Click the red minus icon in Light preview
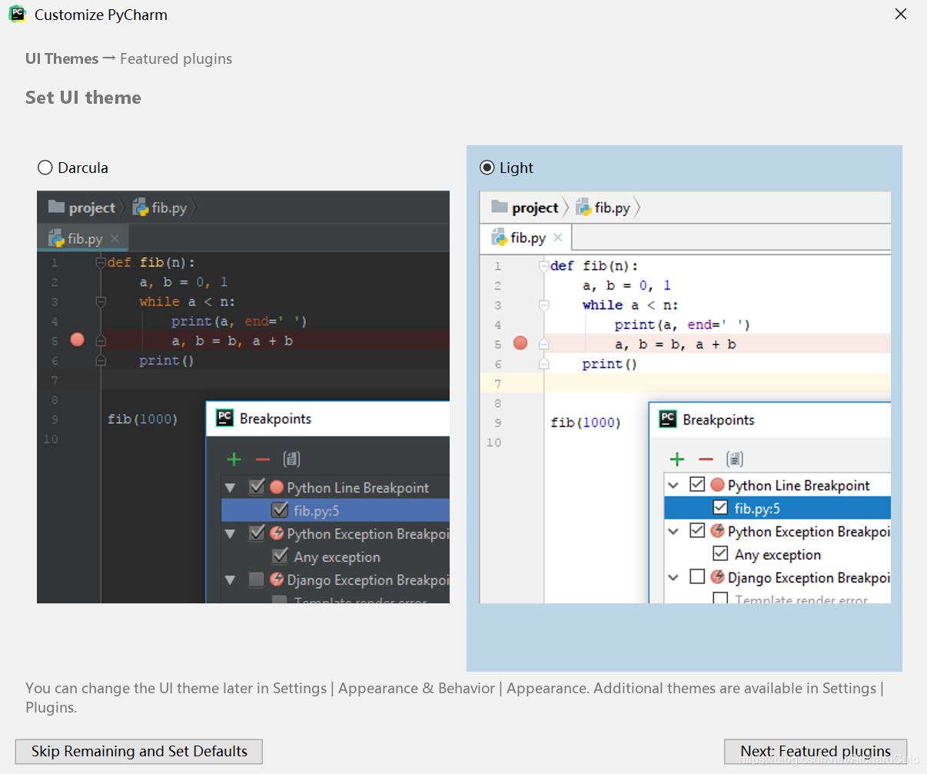 click(706, 460)
